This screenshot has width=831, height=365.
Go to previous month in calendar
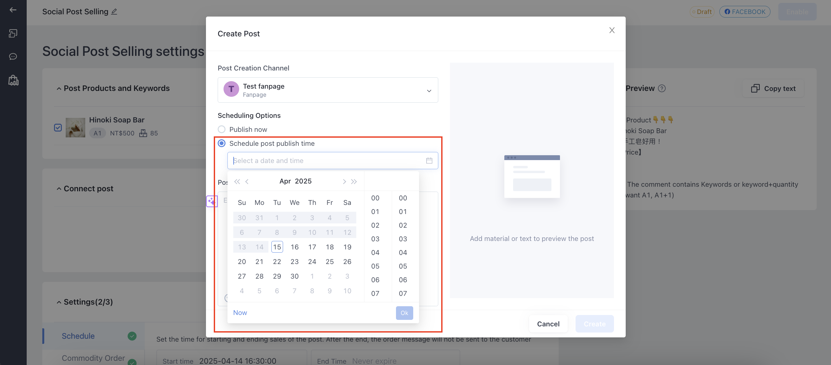pyautogui.click(x=247, y=182)
